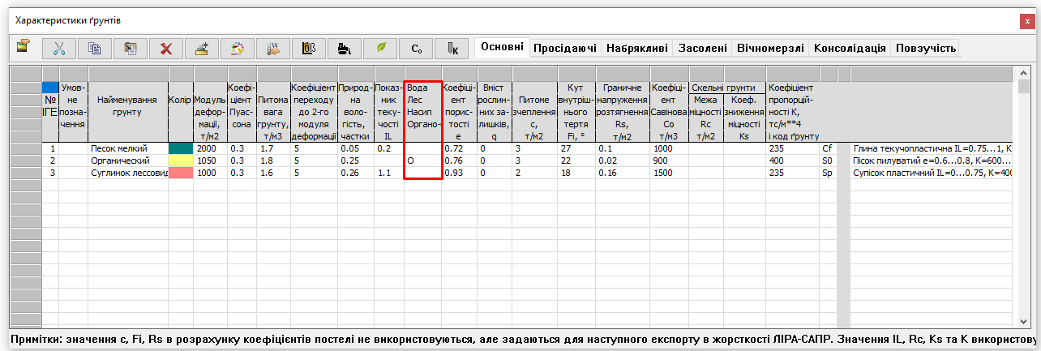1041x351 pixels.
Task: Select the Вічномерзлі tab
Action: pyautogui.click(x=771, y=49)
